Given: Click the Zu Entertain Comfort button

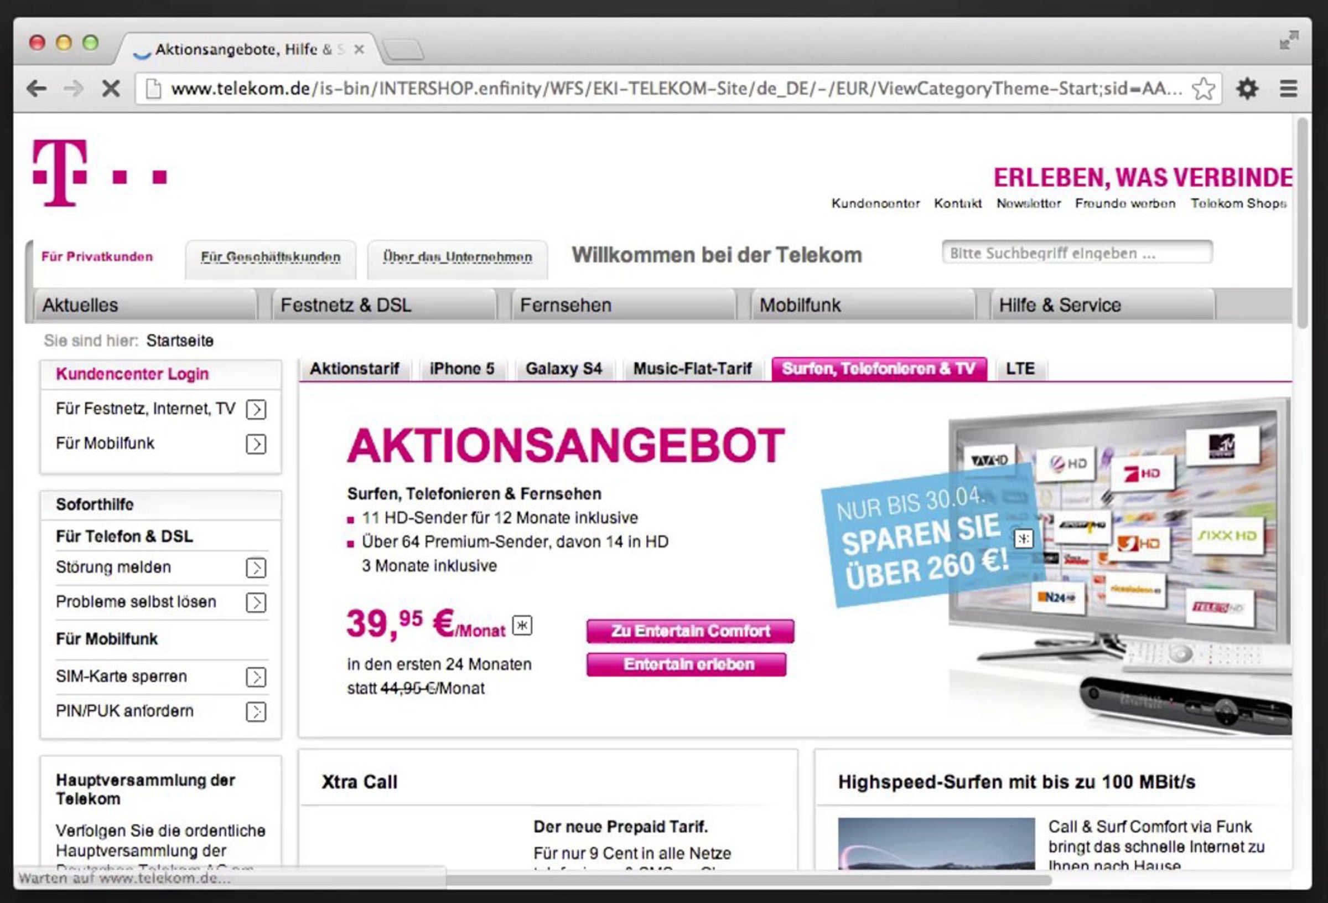Looking at the screenshot, I should tap(691, 631).
